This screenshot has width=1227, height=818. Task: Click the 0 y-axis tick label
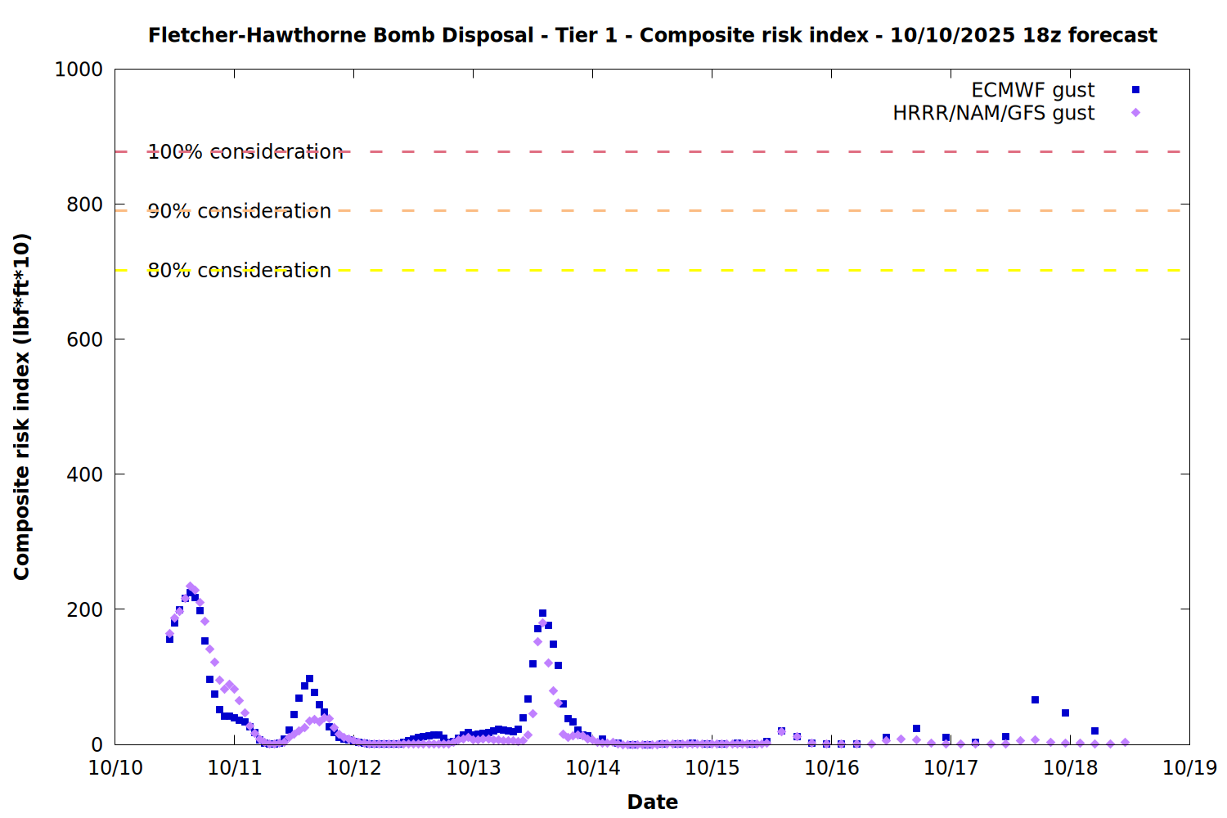coord(97,744)
